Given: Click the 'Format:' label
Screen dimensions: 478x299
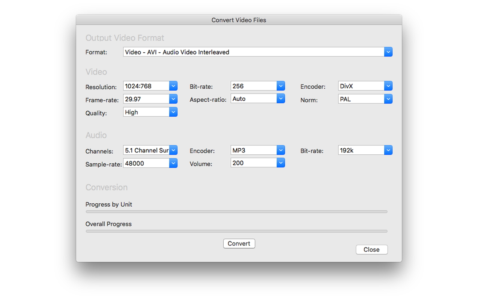Looking at the screenshot, I should (x=96, y=52).
